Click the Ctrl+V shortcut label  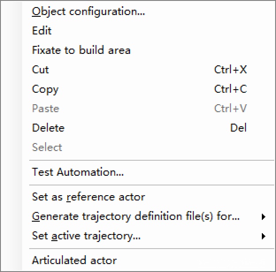[230, 109]
